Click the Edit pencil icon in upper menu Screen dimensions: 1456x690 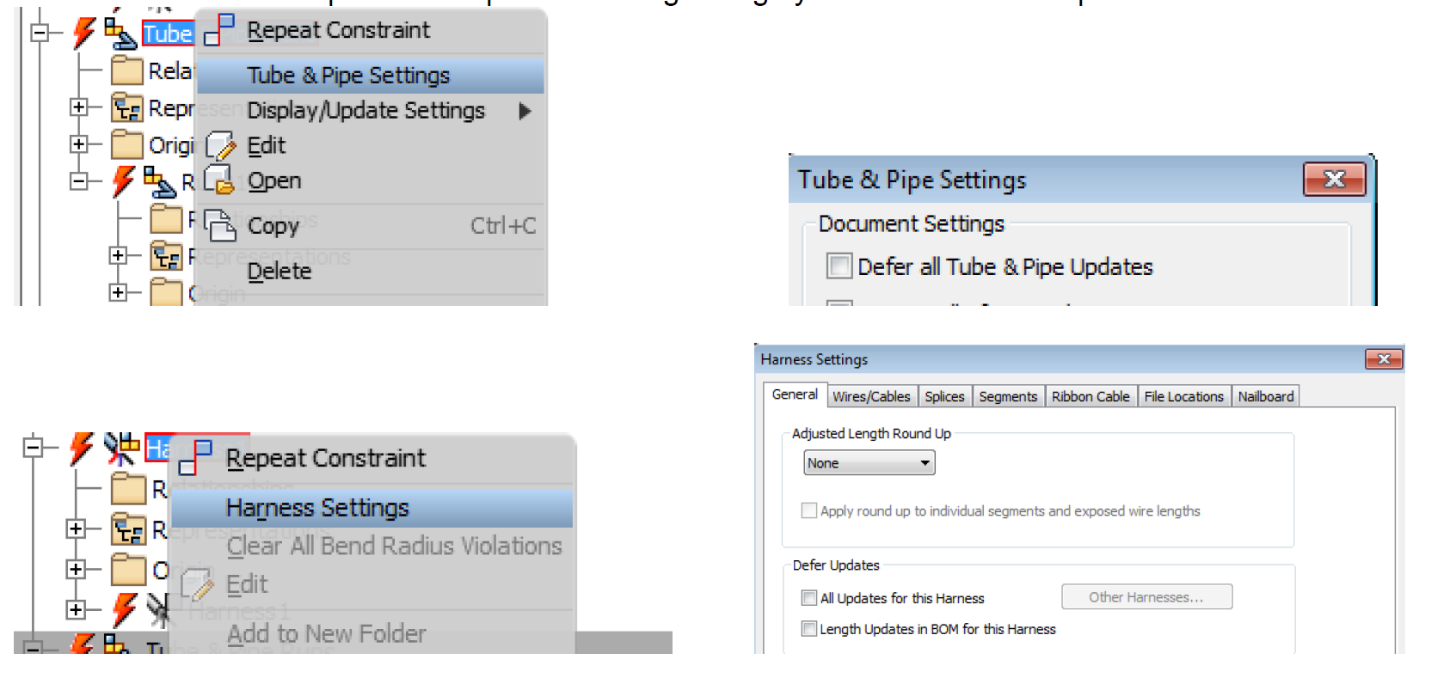click(x=220, y=146)
